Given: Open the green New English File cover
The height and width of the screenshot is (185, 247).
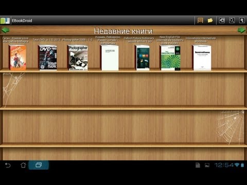Looking at the screenshot, I should (170, 58).
